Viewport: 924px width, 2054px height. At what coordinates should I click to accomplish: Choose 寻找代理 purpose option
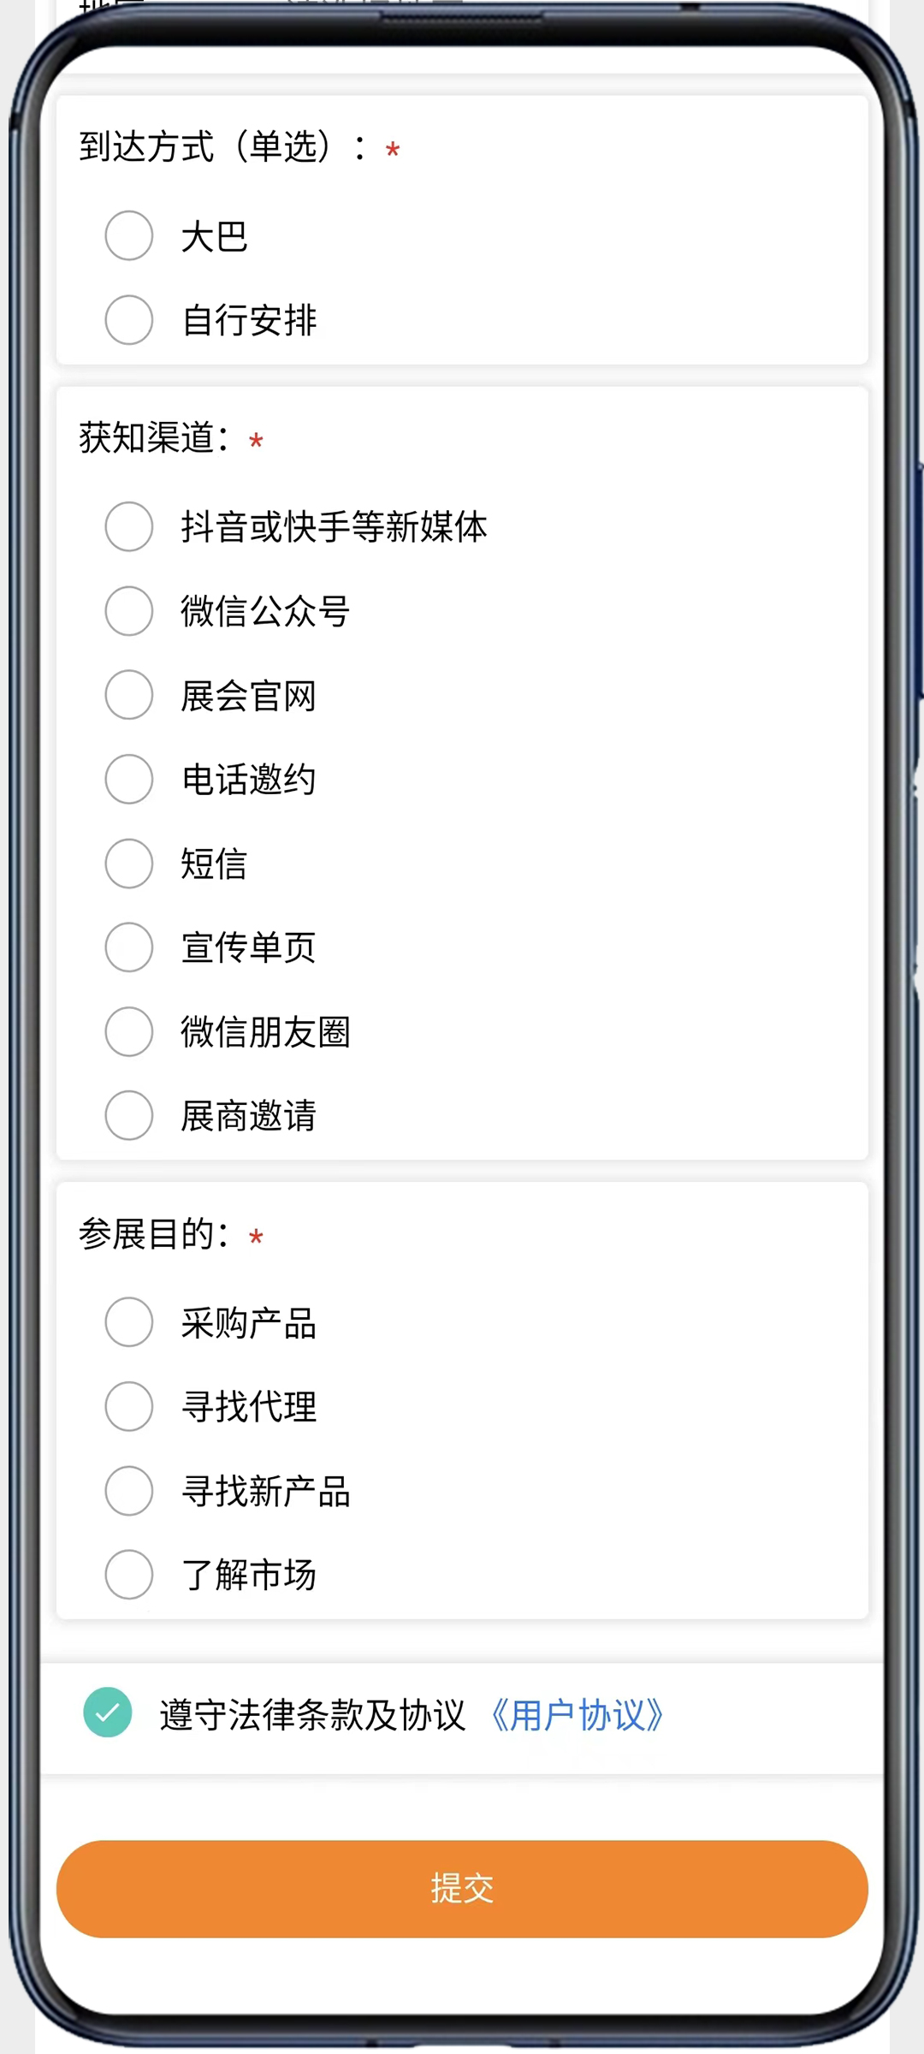click(129, 1406)
